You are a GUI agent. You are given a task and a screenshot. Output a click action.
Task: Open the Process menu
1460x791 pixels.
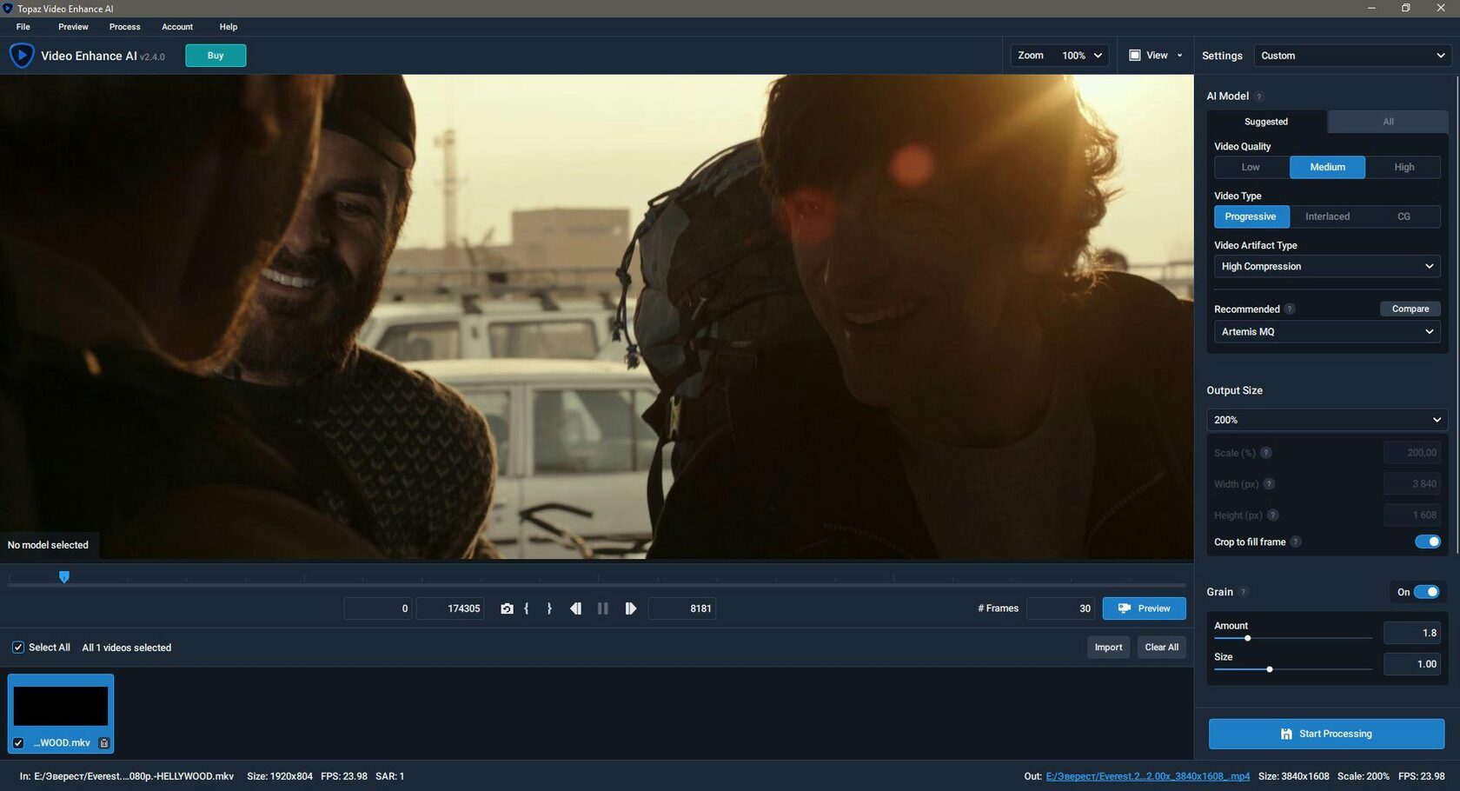124,27
